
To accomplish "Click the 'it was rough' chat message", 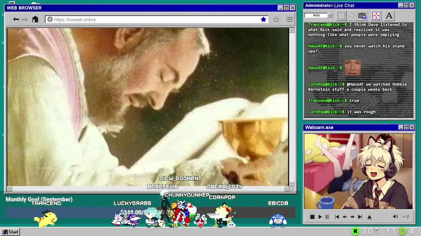I will [361, 112].
